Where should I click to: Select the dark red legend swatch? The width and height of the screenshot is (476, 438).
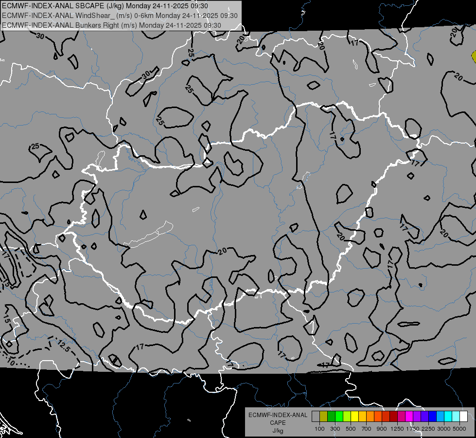click(394, 416)
